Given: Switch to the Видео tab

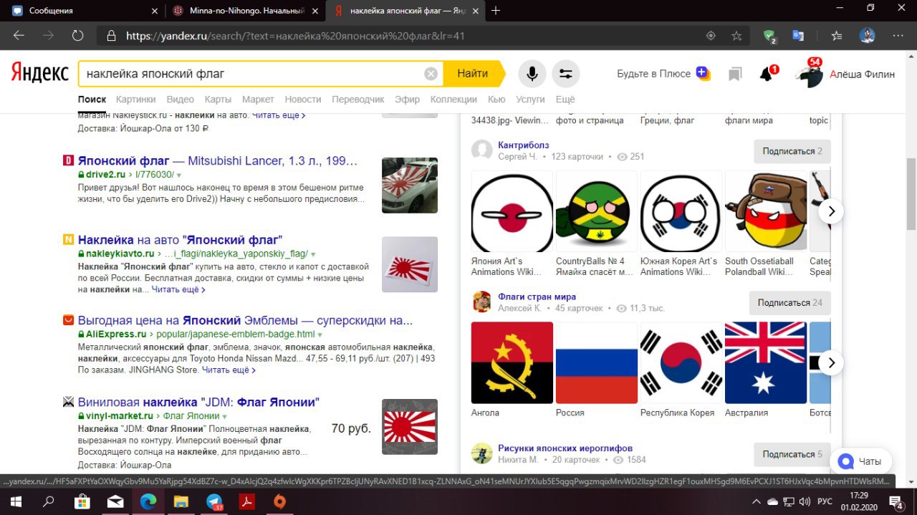Looking at the screenshot, I should pyautogui.click(x=181, y=100).
